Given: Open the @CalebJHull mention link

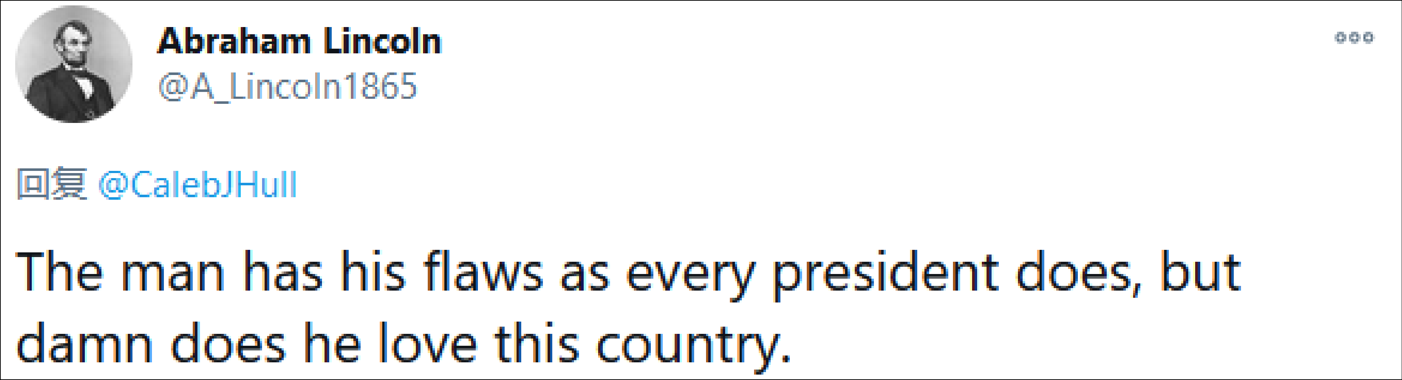Looking at the screenshot, I should 197,185.
